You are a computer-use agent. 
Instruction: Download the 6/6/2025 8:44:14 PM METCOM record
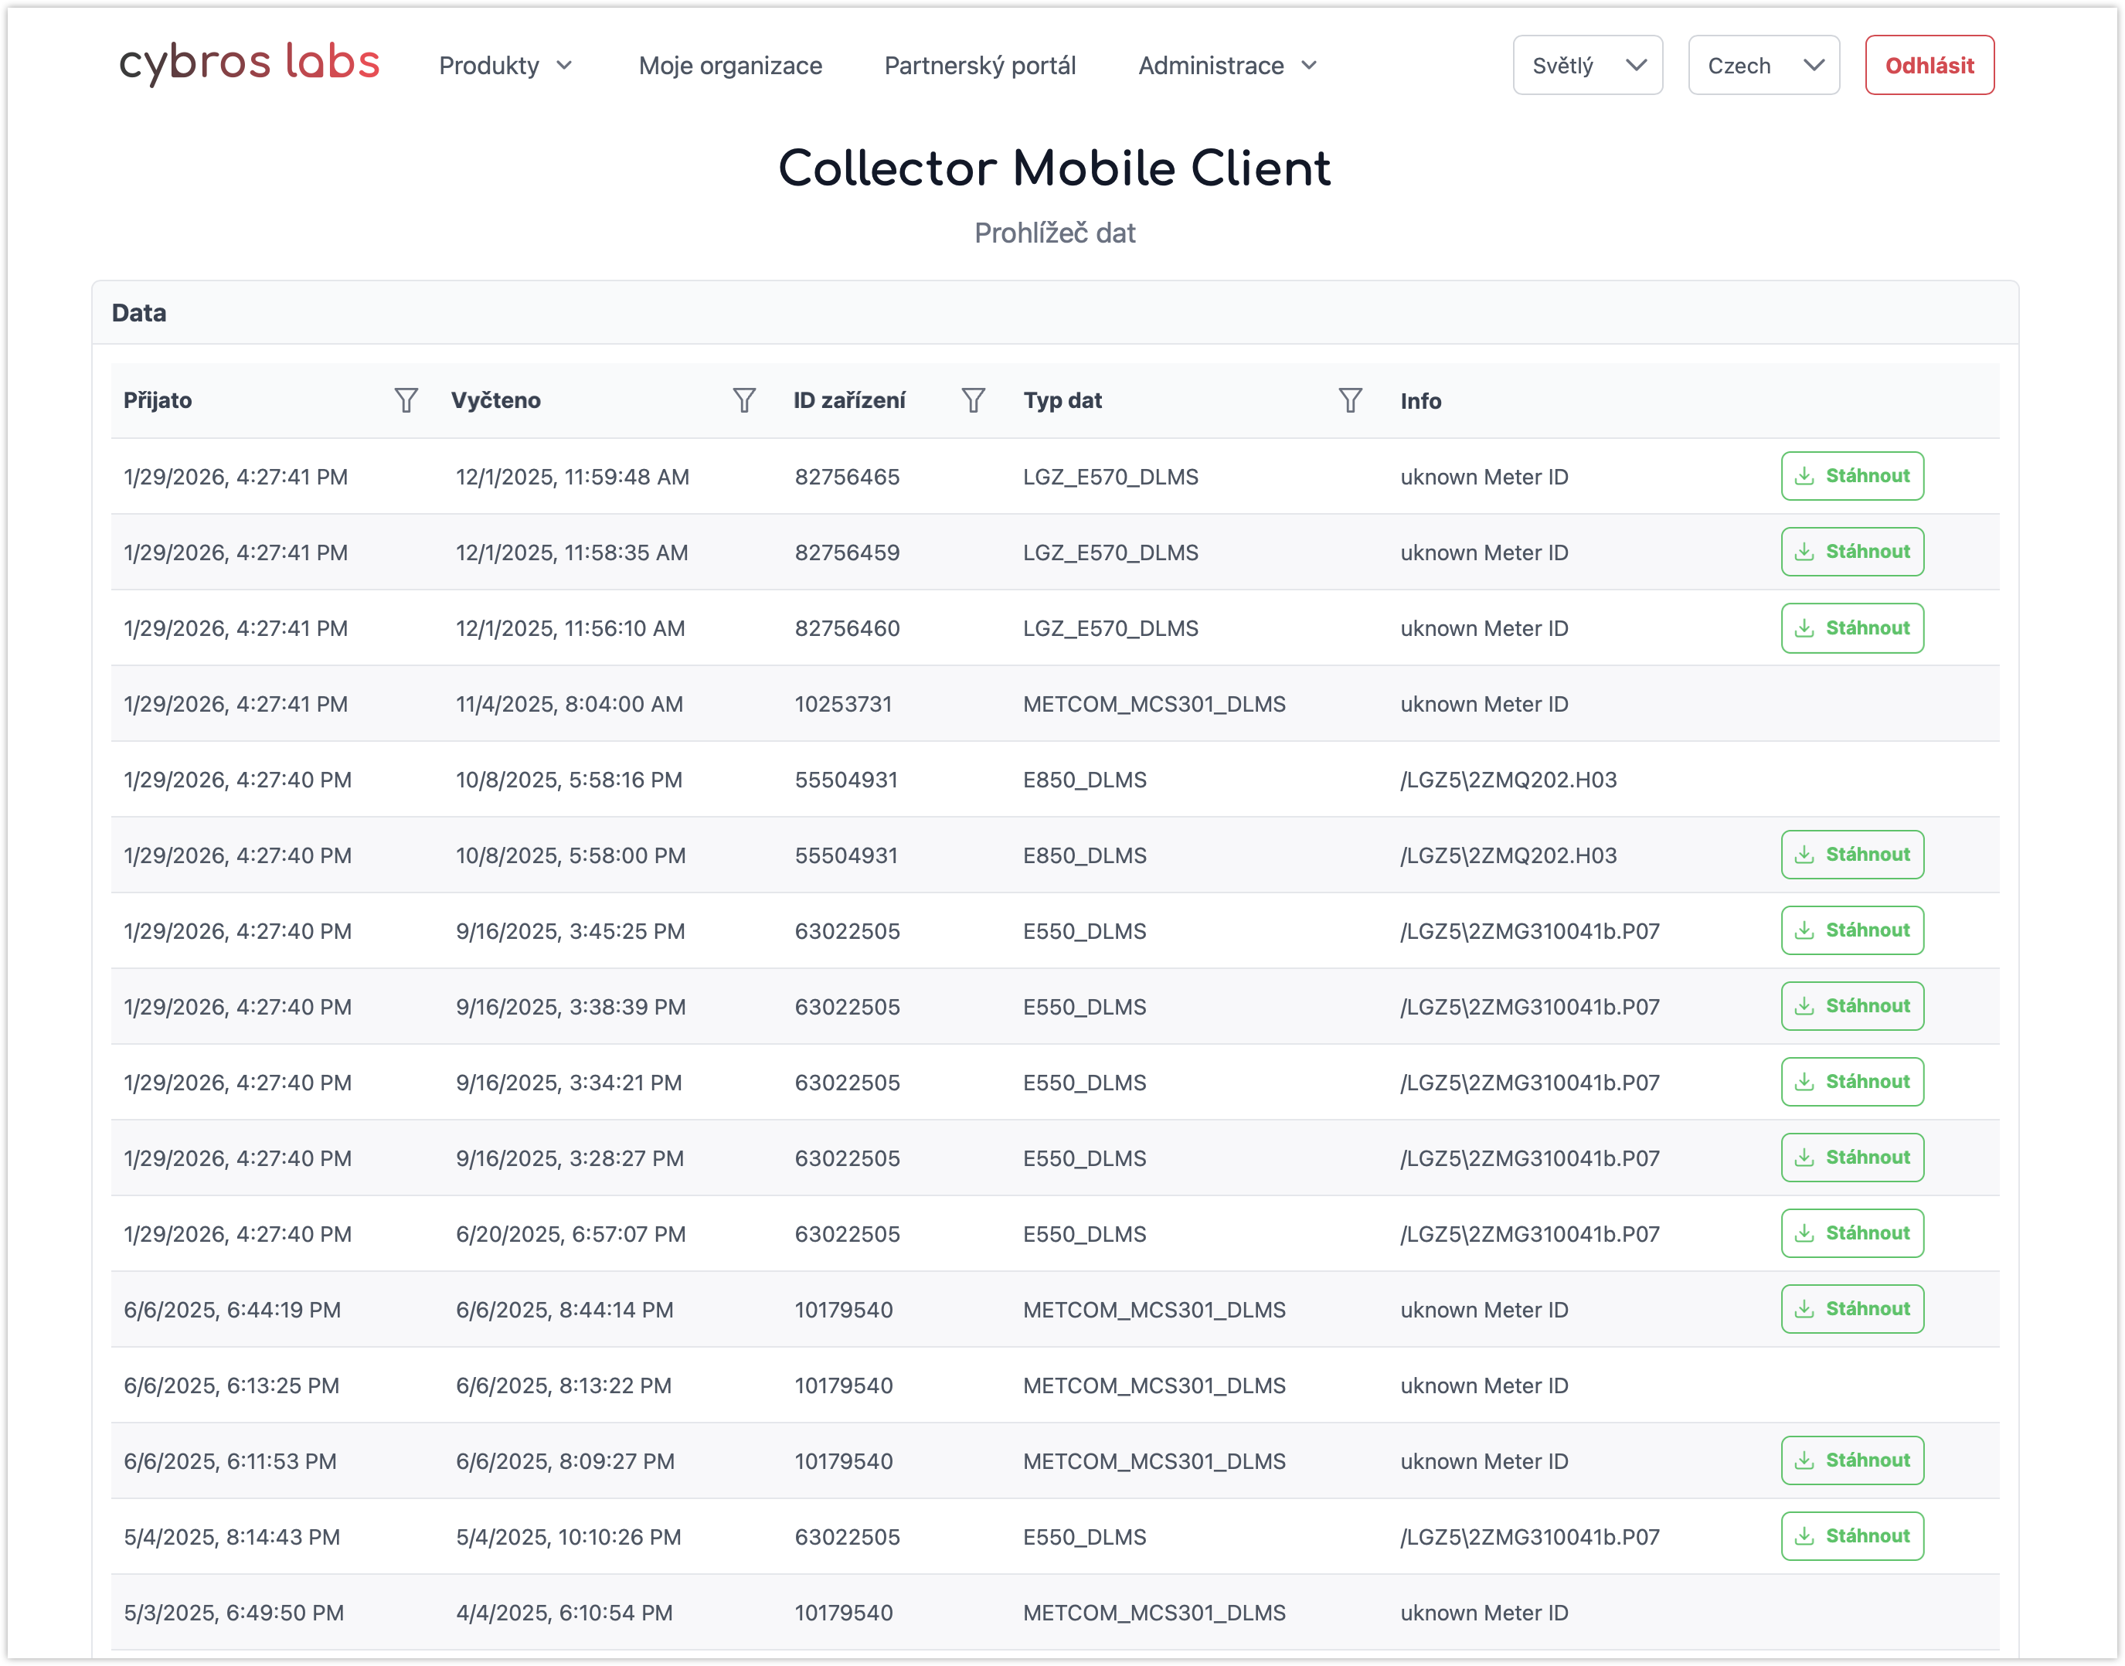pos(1851,1309)
